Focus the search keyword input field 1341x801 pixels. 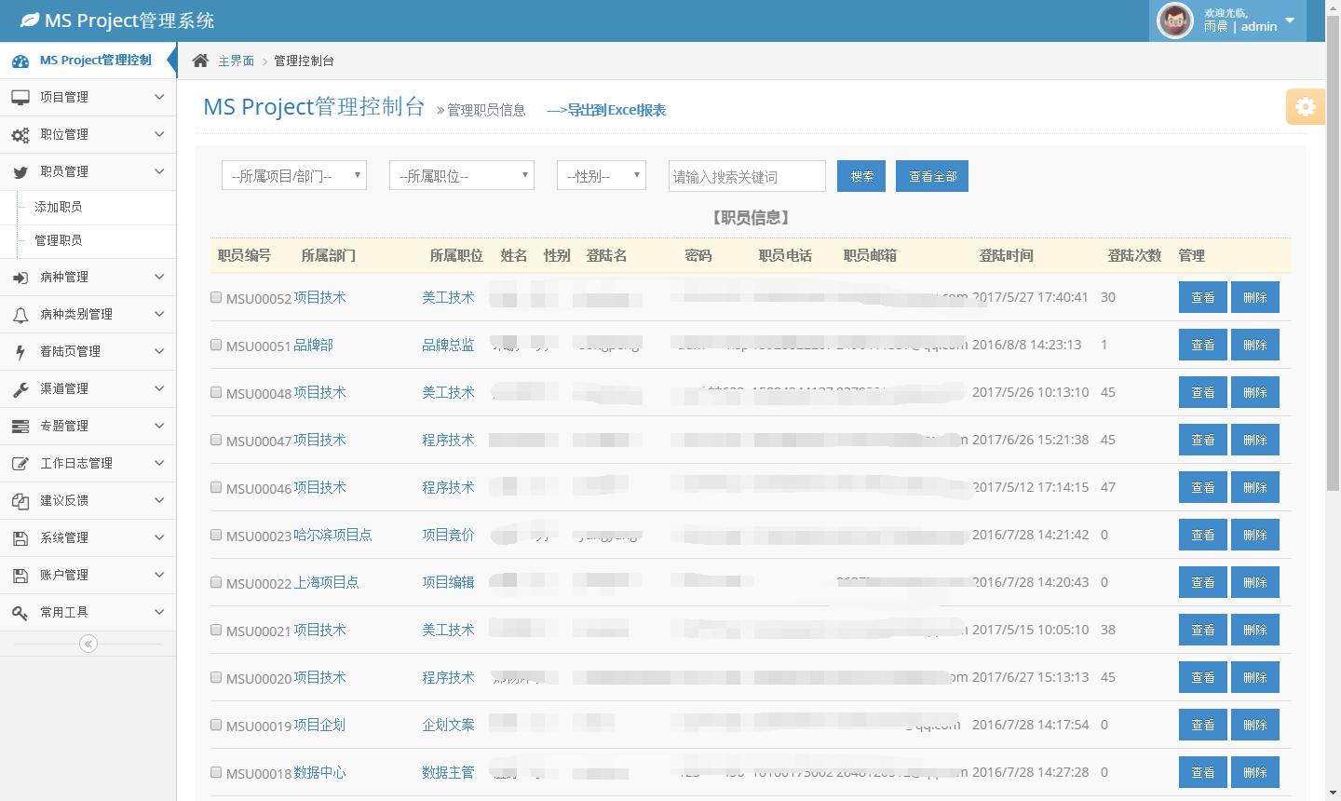pyautogui.click(x=747, y=176)
